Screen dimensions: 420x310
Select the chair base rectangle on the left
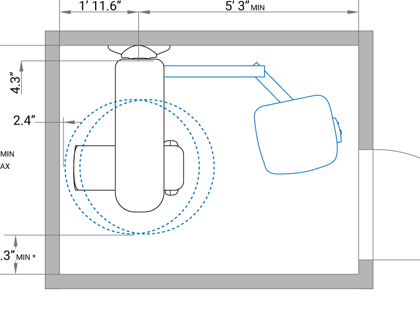tap(95, 168)
